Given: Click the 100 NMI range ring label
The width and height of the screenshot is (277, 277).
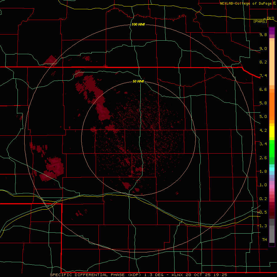Looking at the screenshot, I should (138, 24).
